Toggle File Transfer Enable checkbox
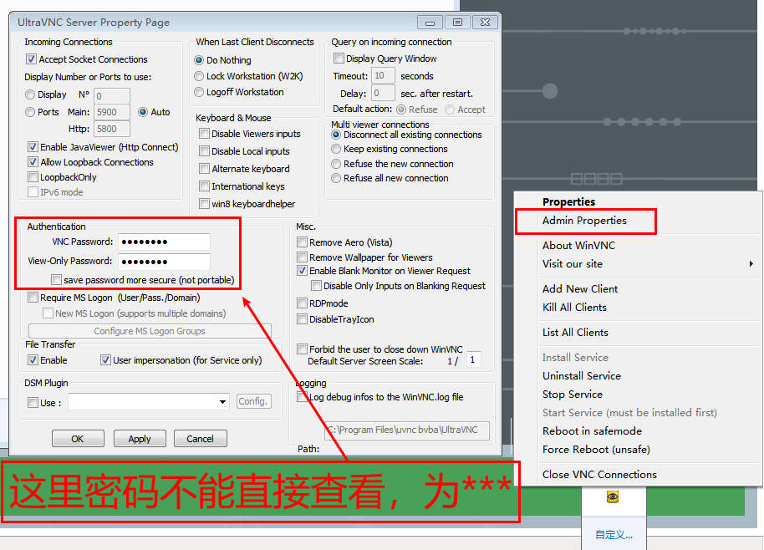 click(x=33, y=360)
